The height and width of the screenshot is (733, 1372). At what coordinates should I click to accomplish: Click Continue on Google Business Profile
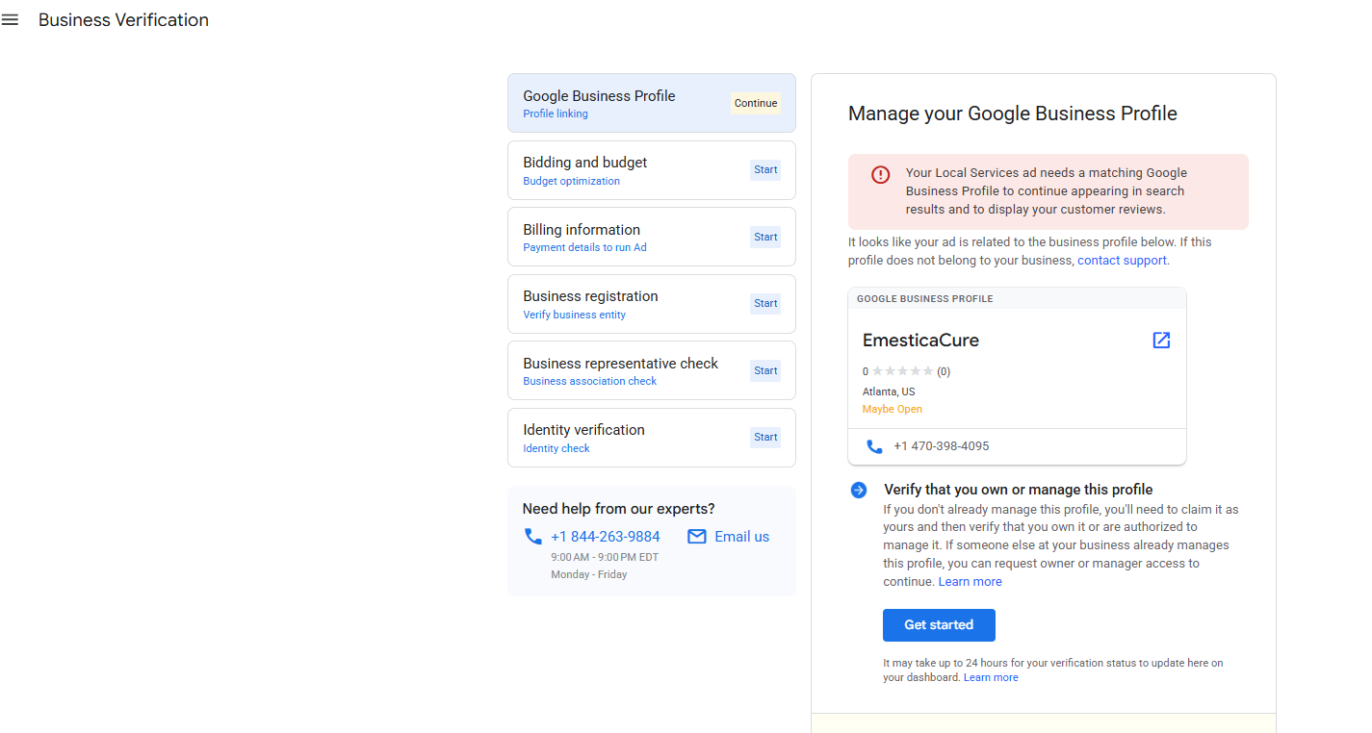(x=756, y=104)
